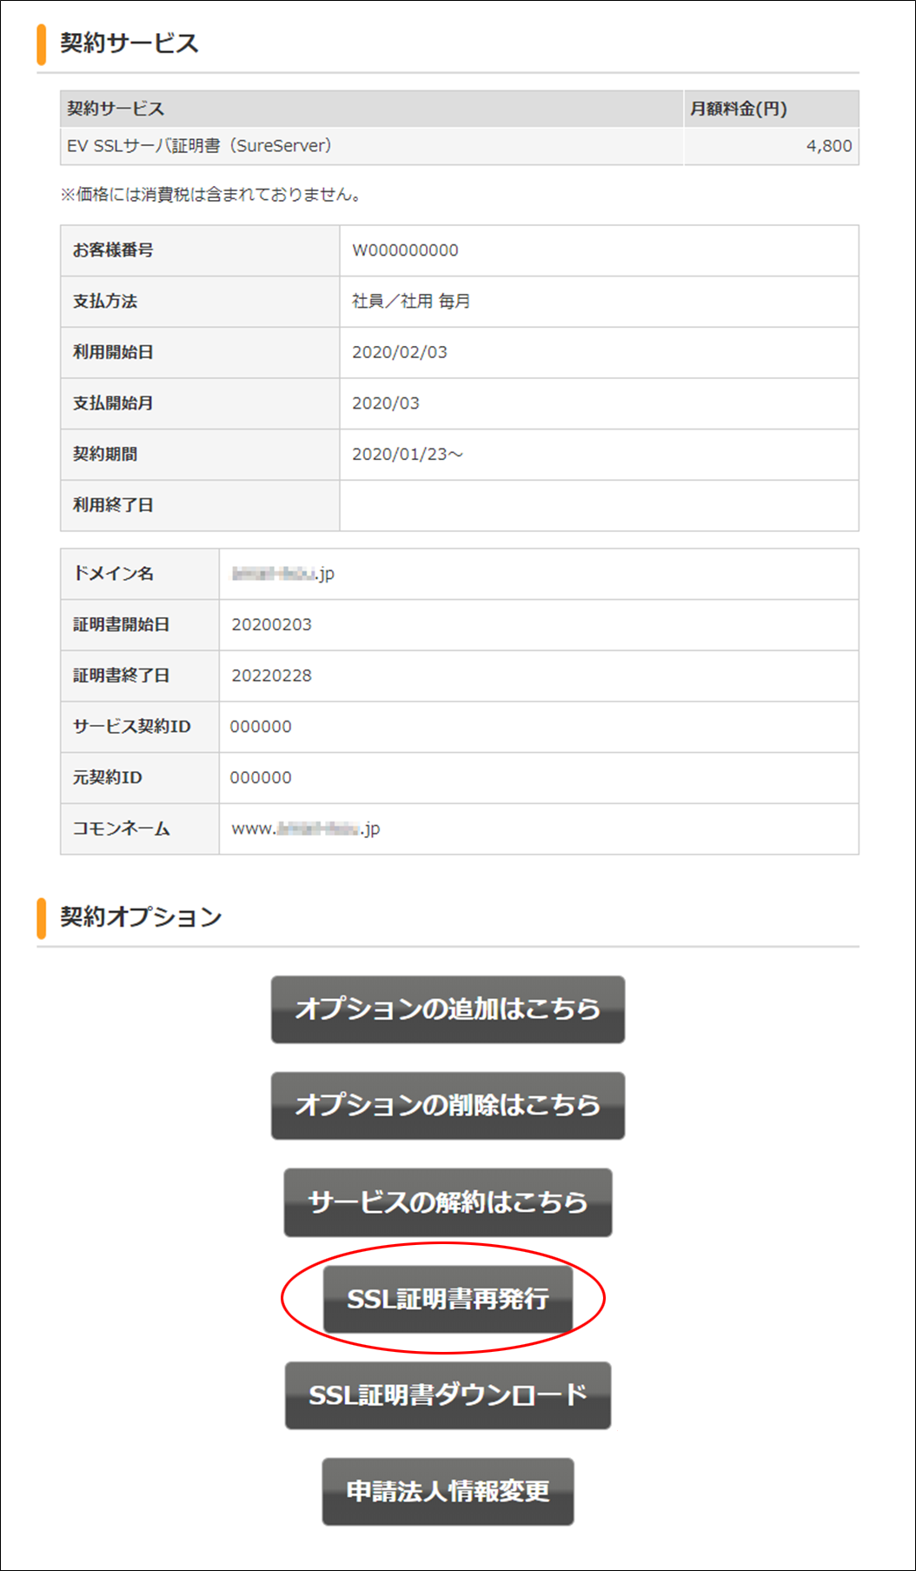Select the 証明書終了日 value 20220228
Image resolution: width=916 pixels, height=1571 pixels.
271,676
